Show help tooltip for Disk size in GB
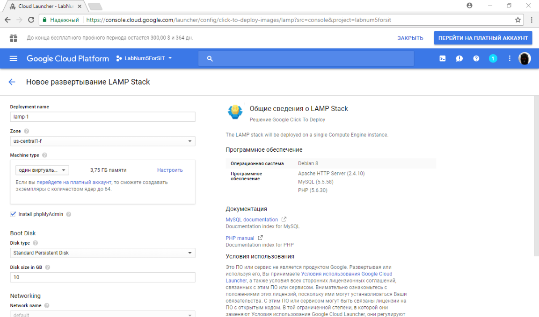Image resolution: width=539 pixels, height=317 pixels. pos(47,267)
